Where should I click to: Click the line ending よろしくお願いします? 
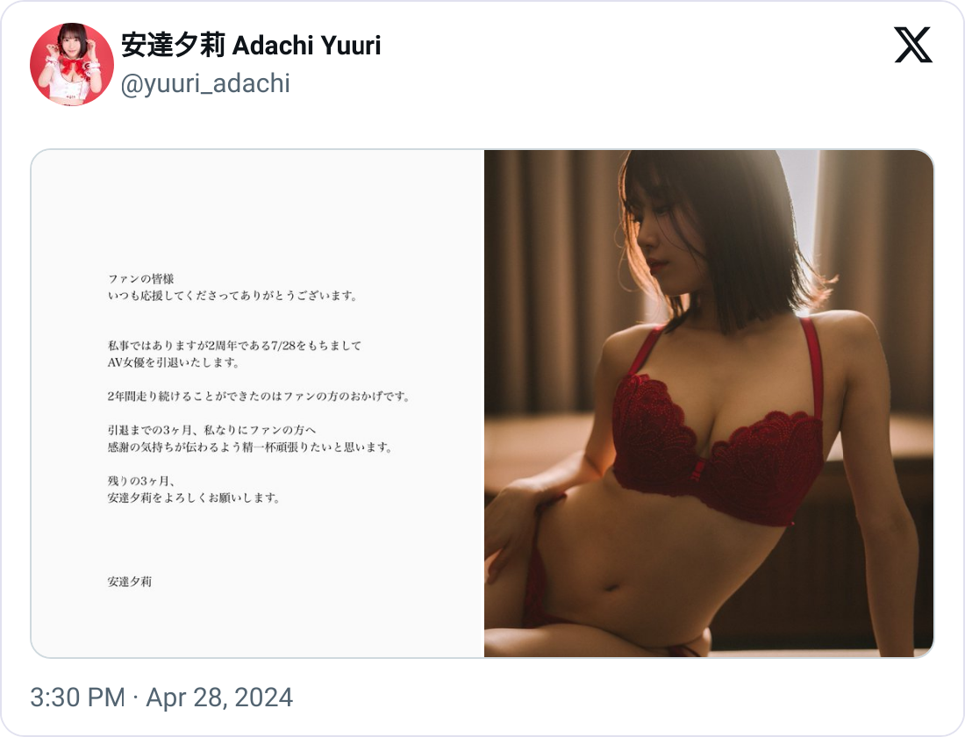tap(194, 497)
